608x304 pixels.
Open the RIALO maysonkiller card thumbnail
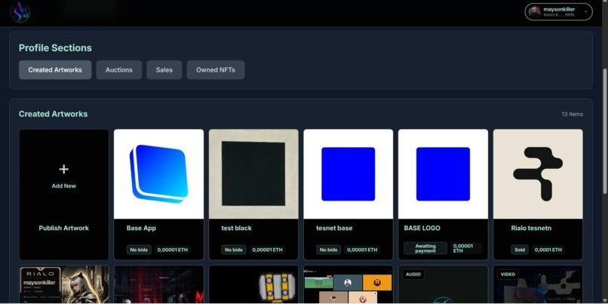point(64,284)
